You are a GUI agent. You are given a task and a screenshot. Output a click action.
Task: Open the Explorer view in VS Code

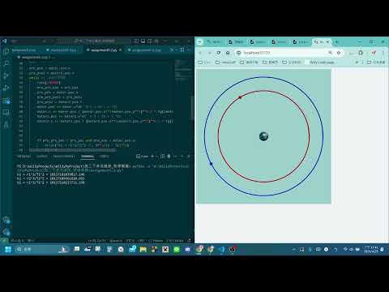6,51
